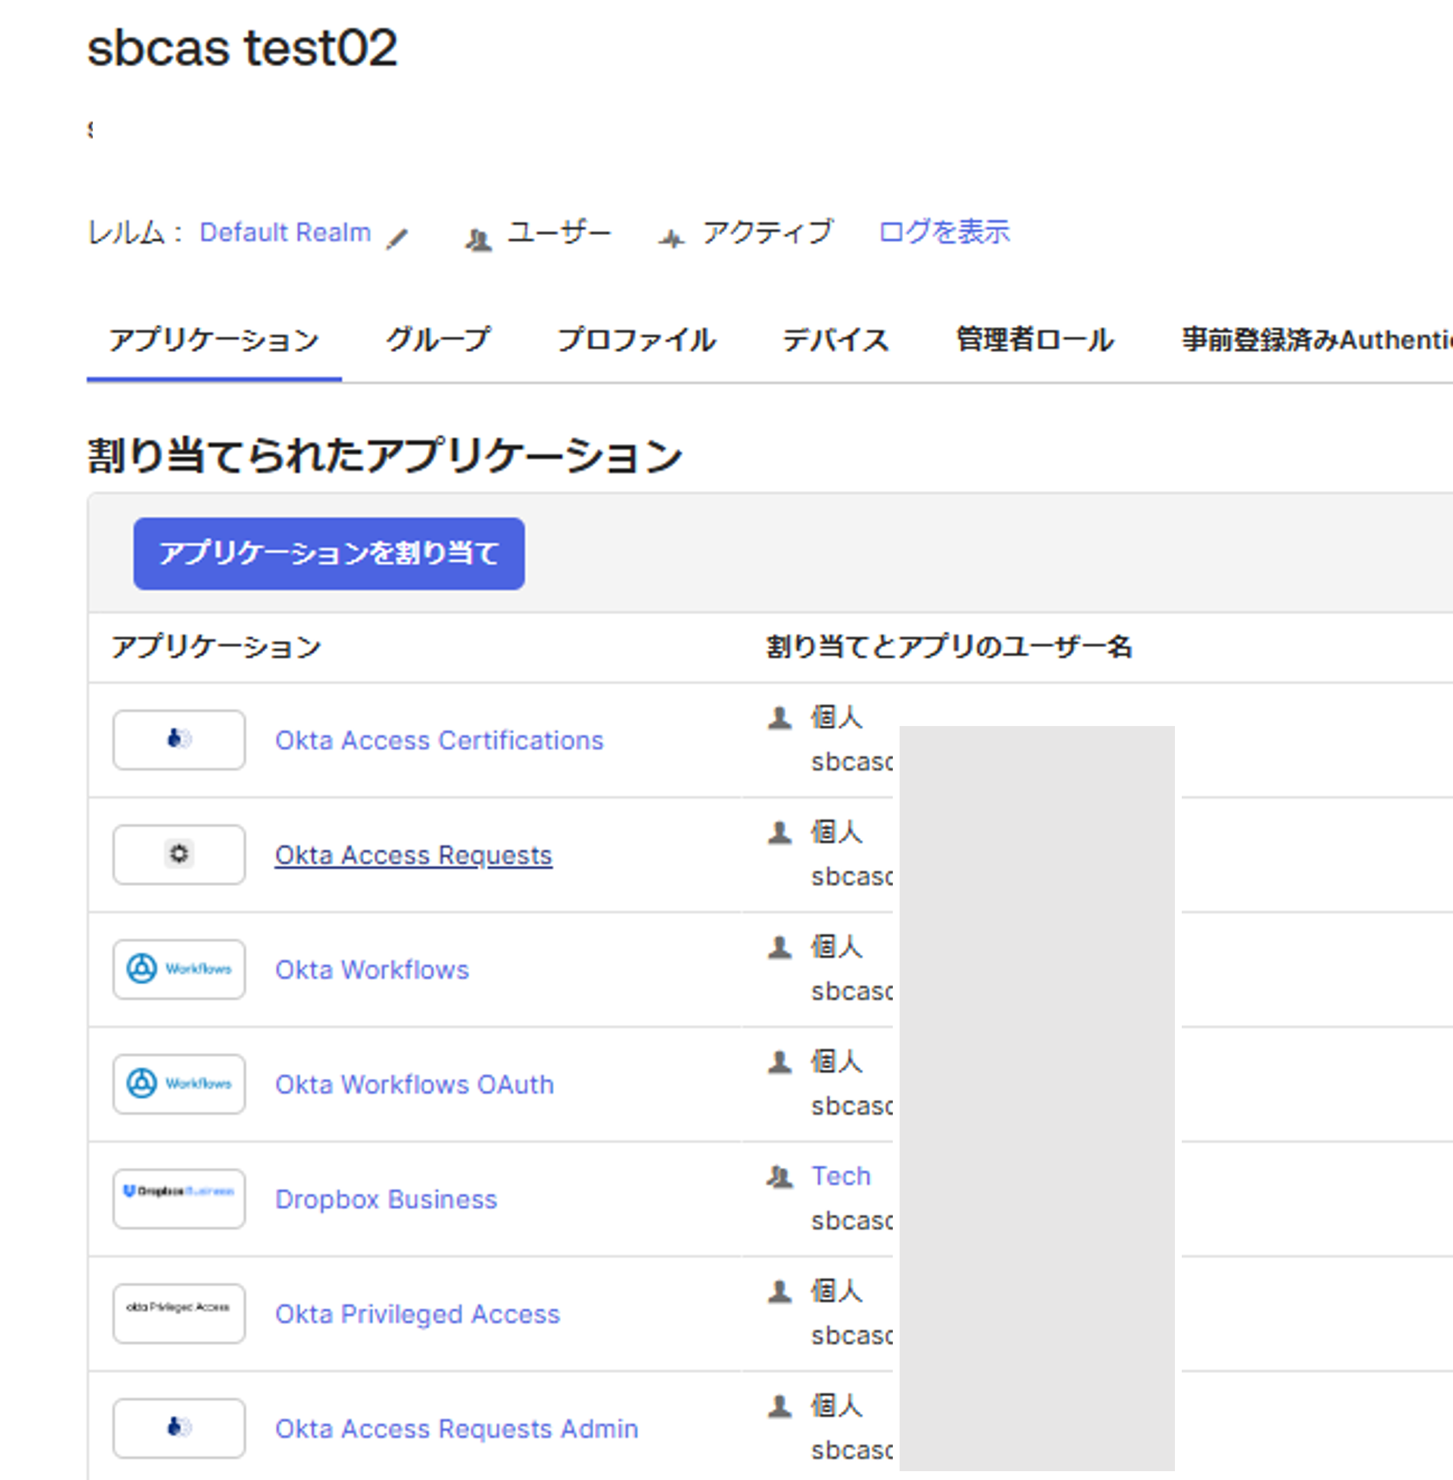
Task: Click the Okta Access Requests gear logo
Action: (x=179, y=854)
